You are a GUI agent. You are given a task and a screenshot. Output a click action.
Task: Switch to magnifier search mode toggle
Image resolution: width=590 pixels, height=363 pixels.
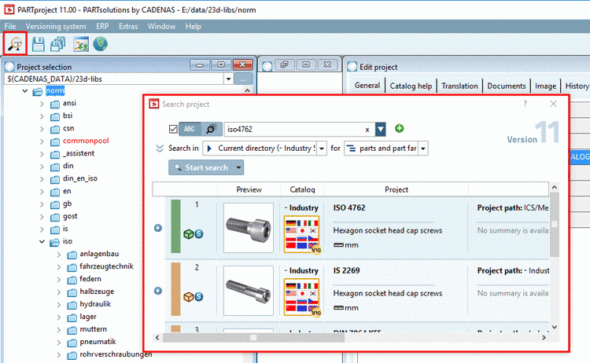211,129
